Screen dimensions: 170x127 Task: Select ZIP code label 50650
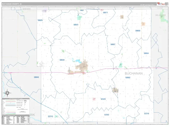click(138, 31)
